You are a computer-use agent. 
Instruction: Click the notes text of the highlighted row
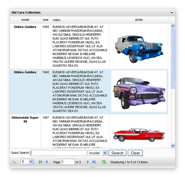click(x=80, y=92)
